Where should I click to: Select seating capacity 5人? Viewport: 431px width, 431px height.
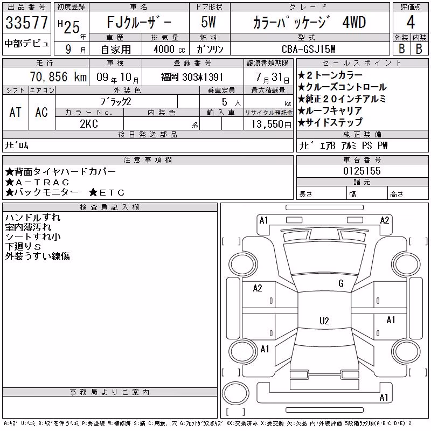[x=231, y=102]
